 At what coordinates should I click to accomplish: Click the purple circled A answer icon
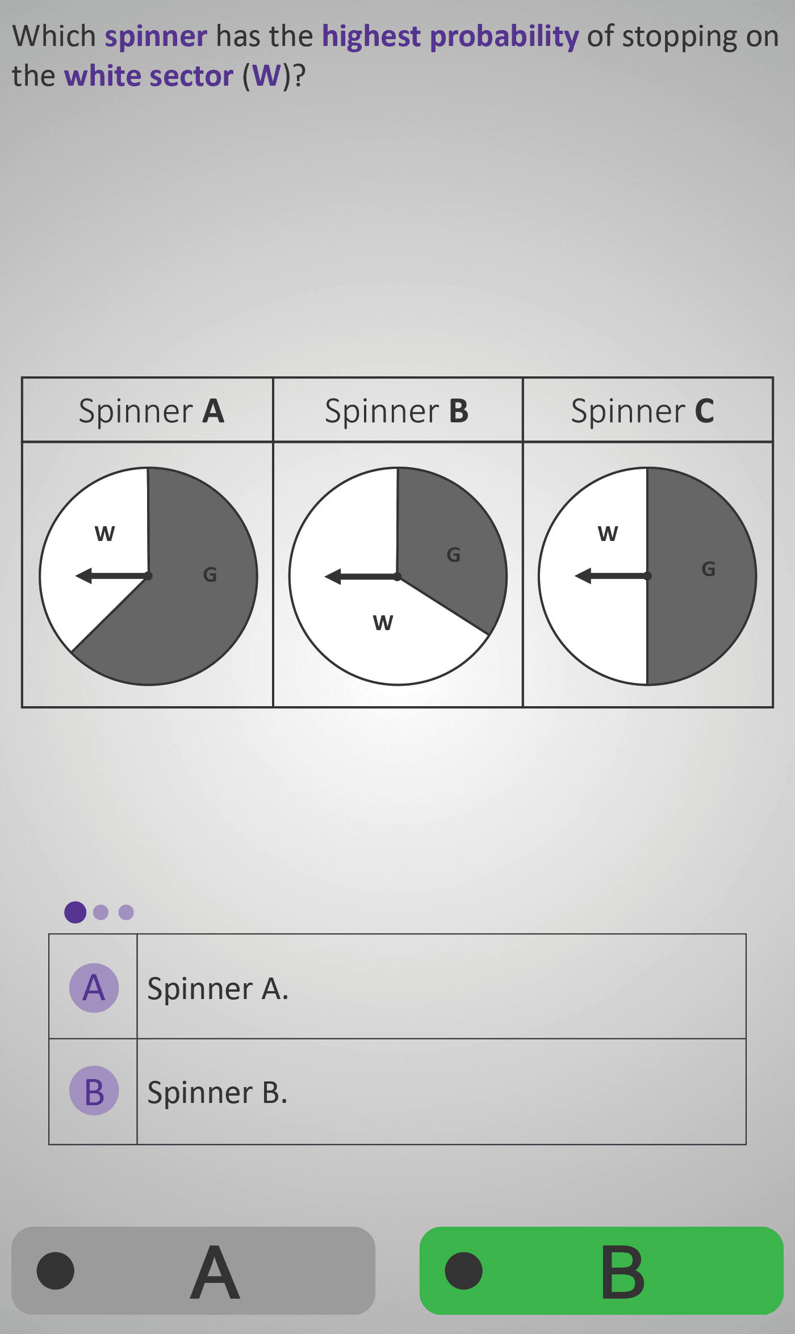[94, 988]
